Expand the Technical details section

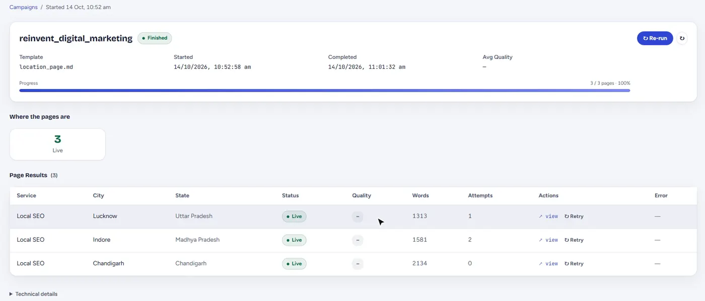point(33,294)
